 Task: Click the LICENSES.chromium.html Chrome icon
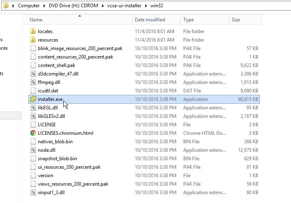click(33, 133)
